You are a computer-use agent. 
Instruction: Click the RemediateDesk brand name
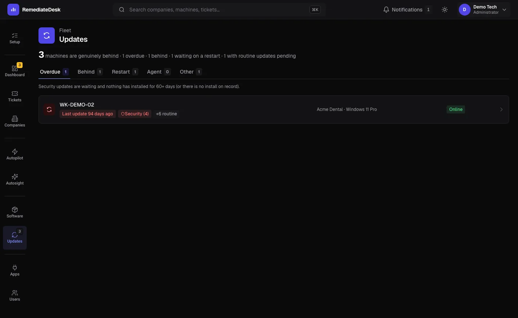coord(41,10)
